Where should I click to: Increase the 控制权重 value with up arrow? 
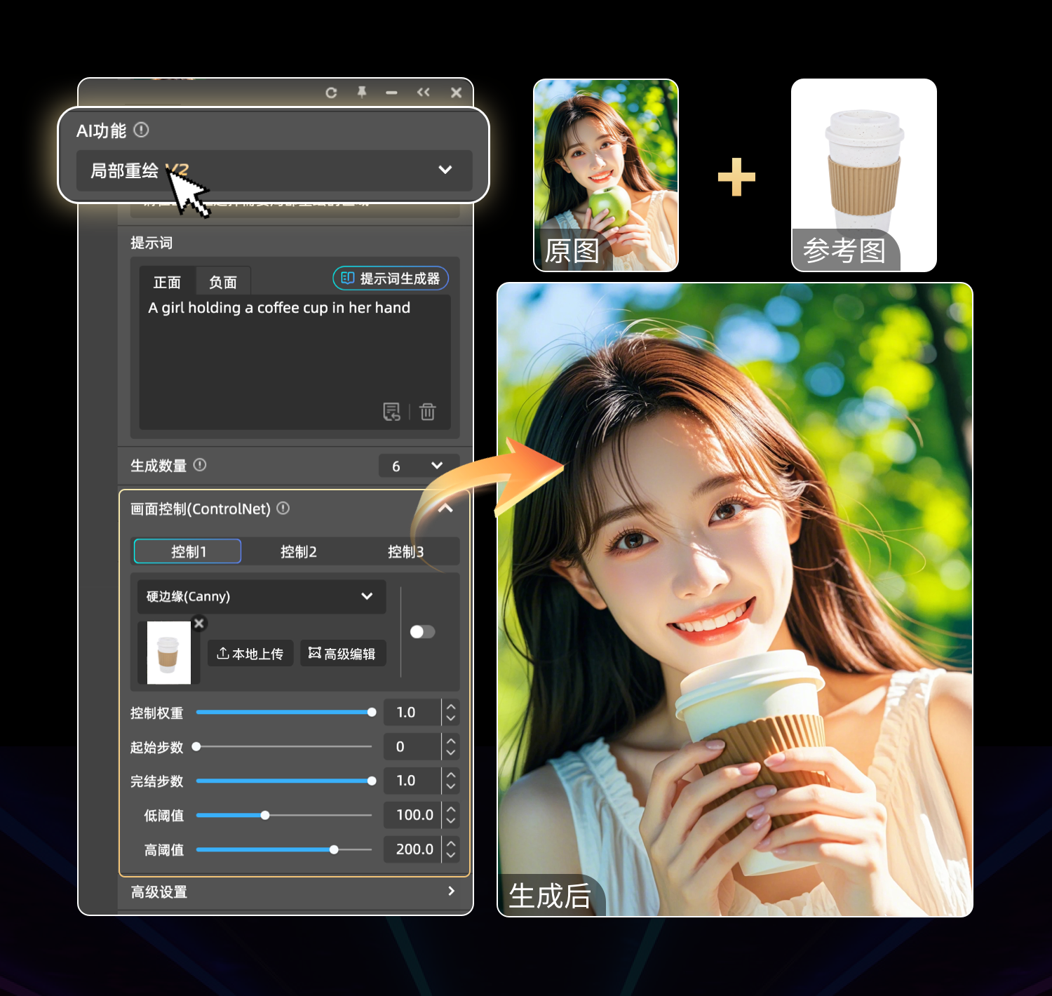451,706
